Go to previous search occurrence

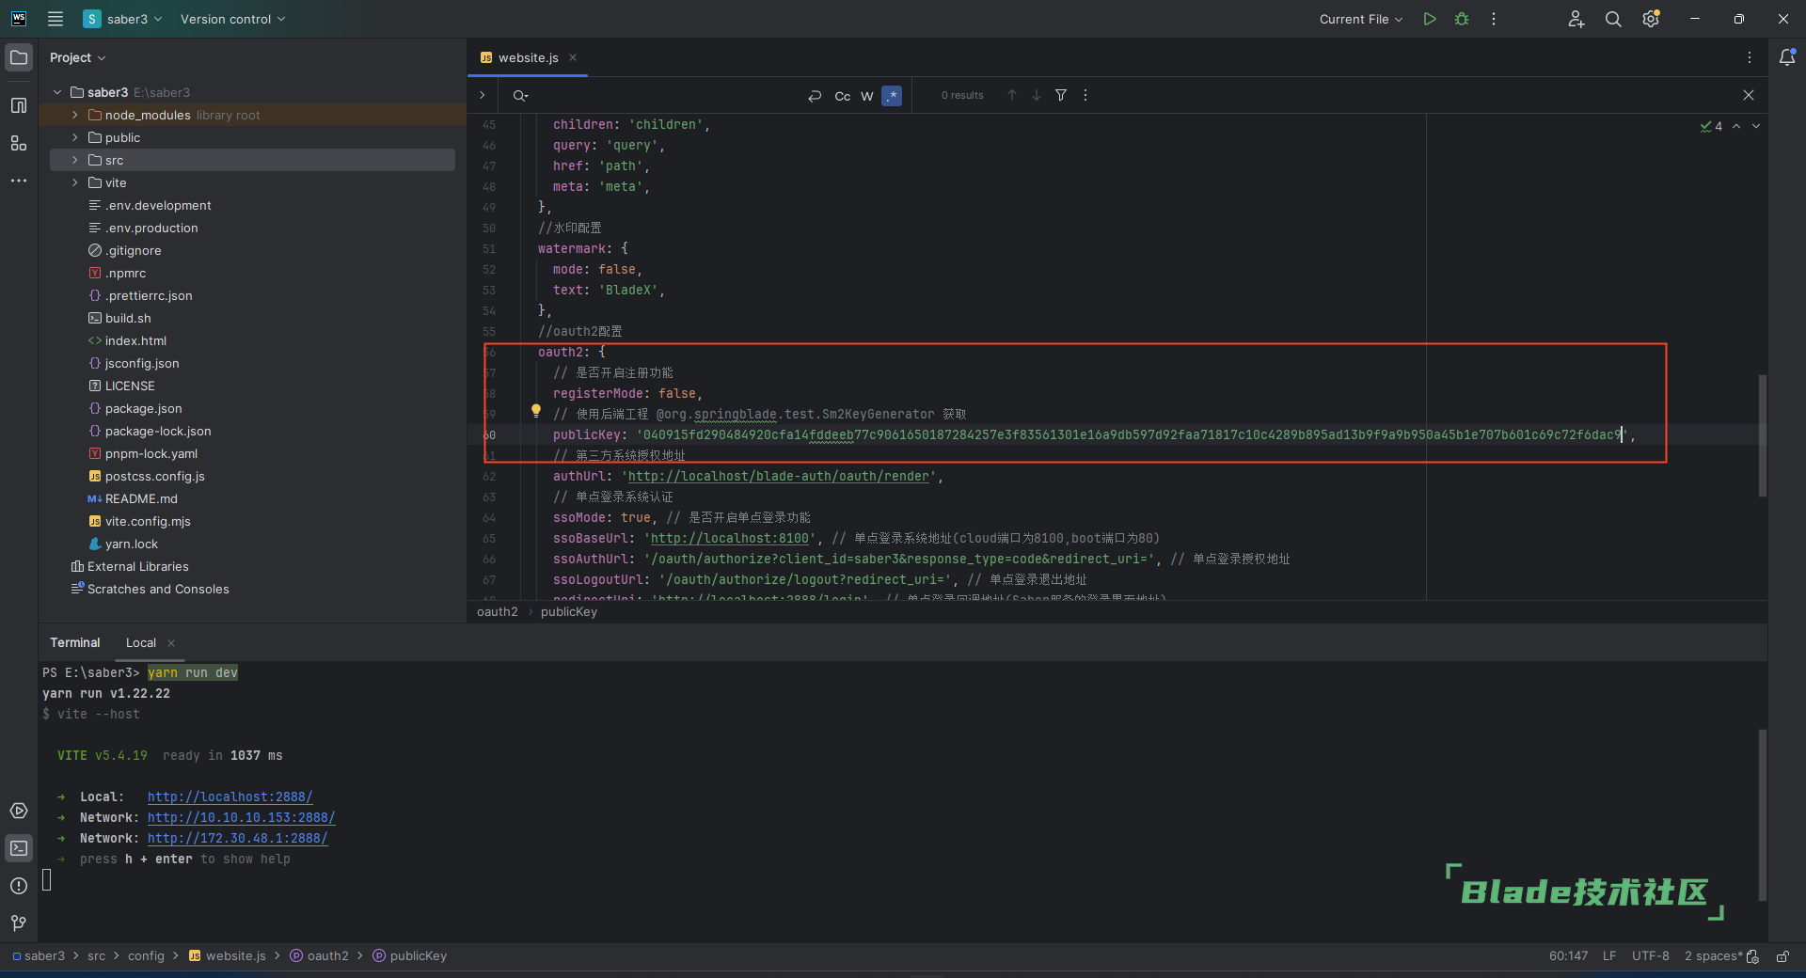click(1012, 95)
